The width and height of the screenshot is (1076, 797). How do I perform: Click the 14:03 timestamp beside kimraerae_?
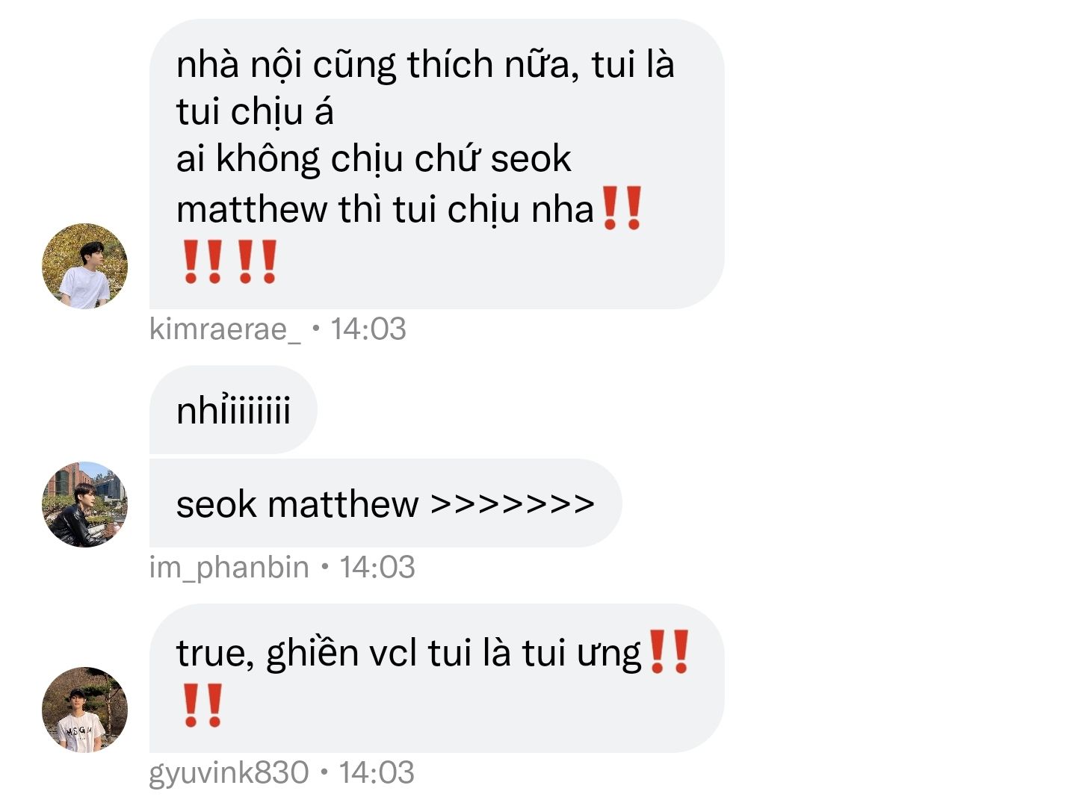click(x=368, y=329)
